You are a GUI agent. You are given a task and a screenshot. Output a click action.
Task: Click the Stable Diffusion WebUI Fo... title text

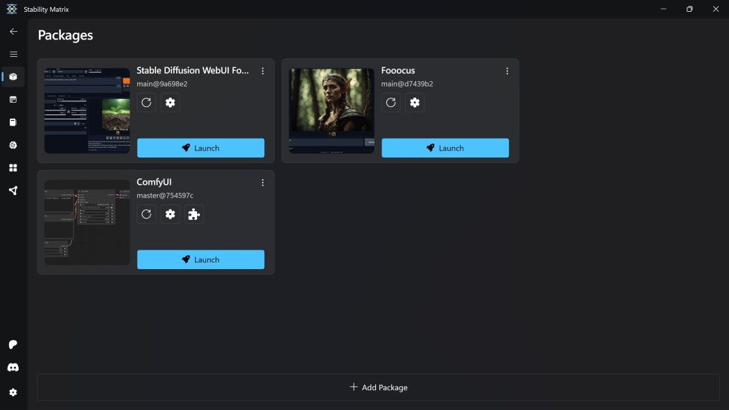[192, 70]
